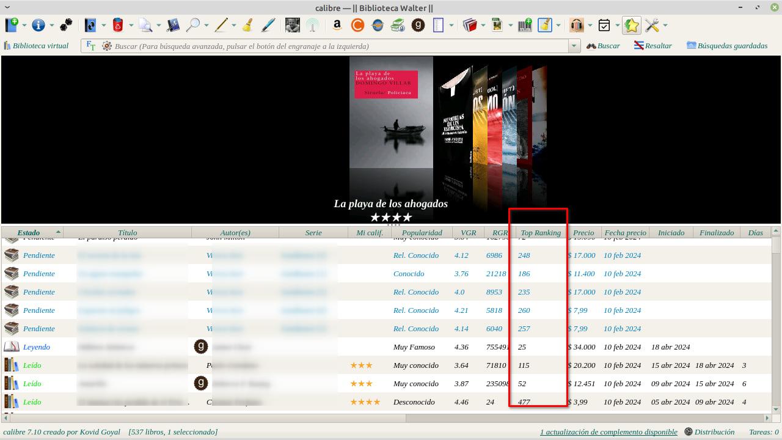The image size is (782, 440).
Task: Click the antenna broadcast toolbar icon
Action: pos(312,25)
